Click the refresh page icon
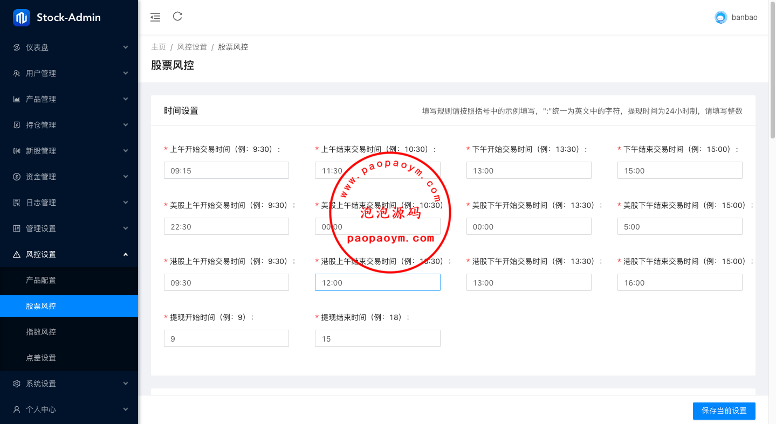This screenshot has width=776, height=424. point(177,17)
